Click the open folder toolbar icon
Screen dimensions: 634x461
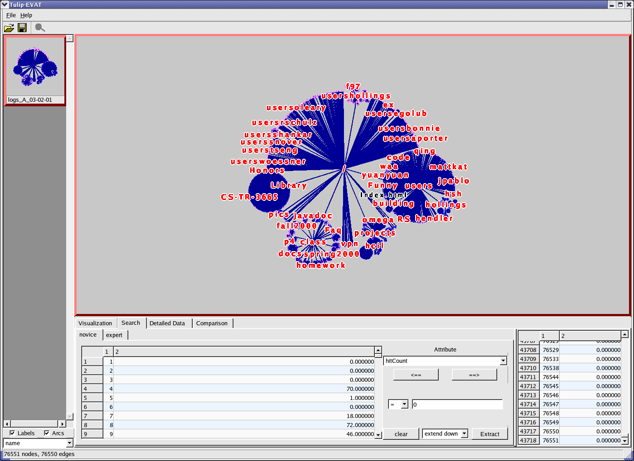click(9, 28)
